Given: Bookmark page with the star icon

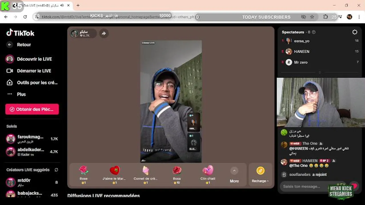Looking at the screenshot, I should (x=312, y=17).
